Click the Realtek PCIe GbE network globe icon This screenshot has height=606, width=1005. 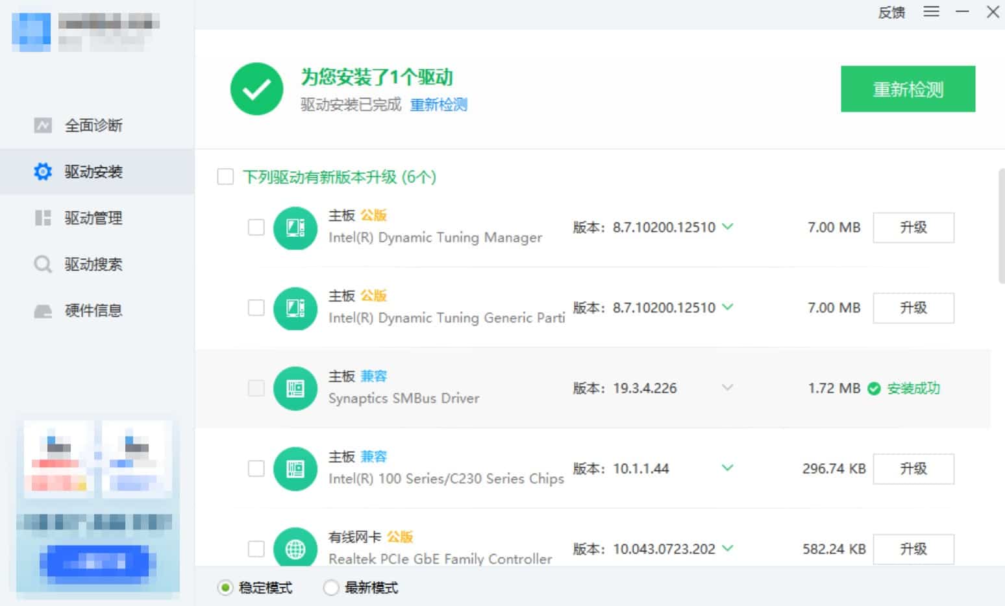coord(295,549)
